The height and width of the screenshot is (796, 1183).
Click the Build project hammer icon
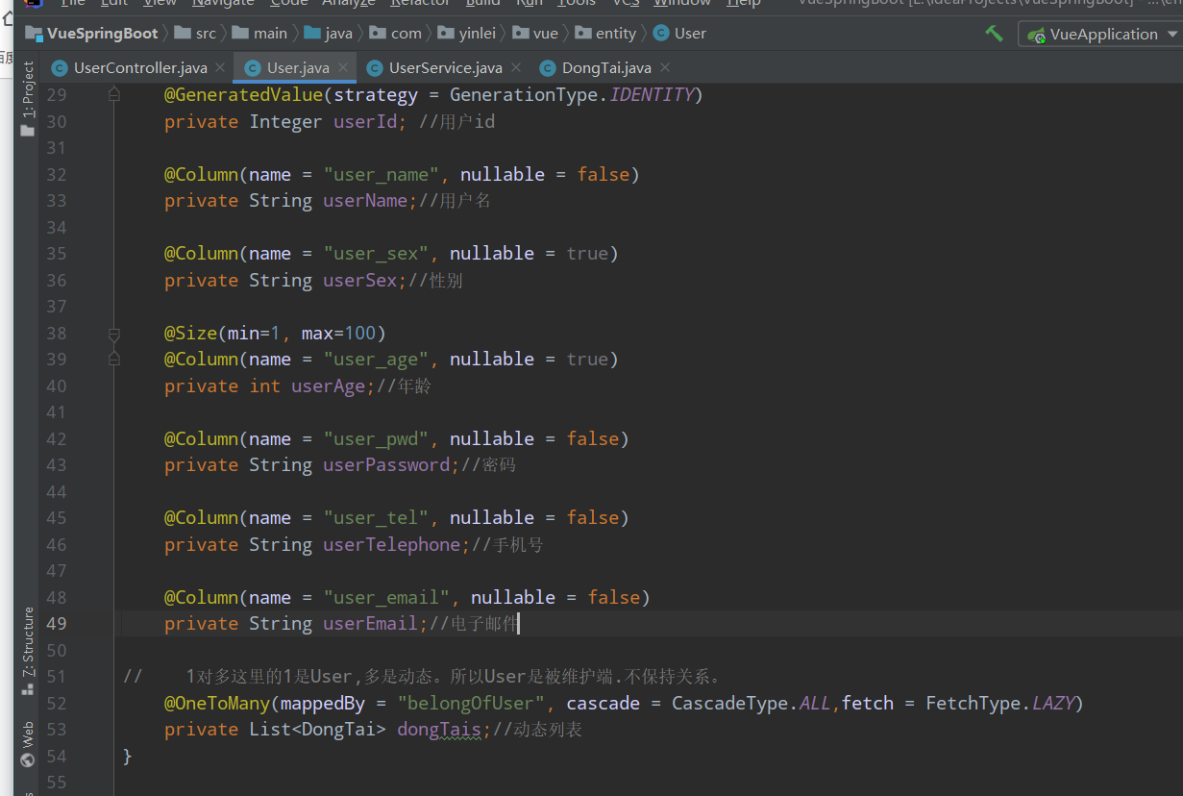click(x=995, y=33)
